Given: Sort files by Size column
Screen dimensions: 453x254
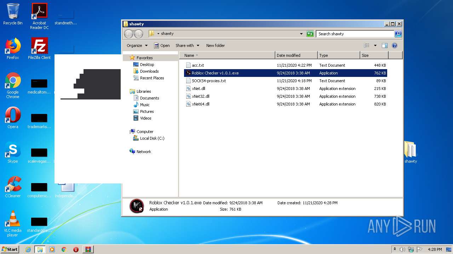Looking at the screenshot, I should pyautogui.click(x=374, y=55).
